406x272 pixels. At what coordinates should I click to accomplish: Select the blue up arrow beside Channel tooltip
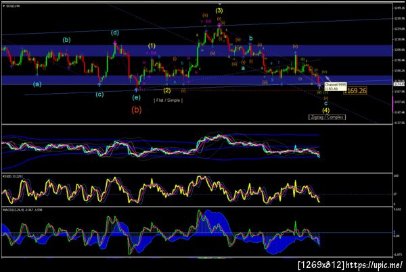coord(319,86)
